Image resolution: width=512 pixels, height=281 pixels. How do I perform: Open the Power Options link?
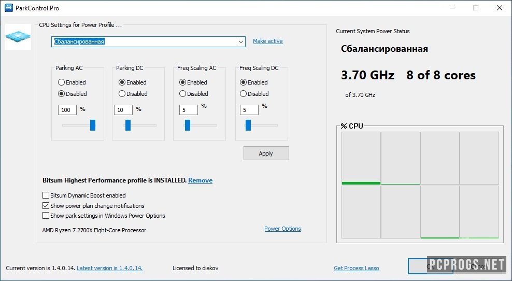point(282,229)
